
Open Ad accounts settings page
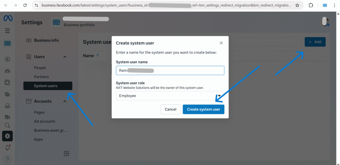(x=44, y=121)
